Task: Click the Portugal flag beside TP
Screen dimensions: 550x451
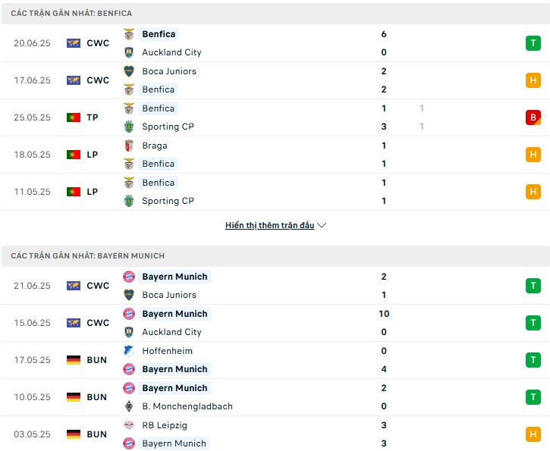Action: point(74,117)
